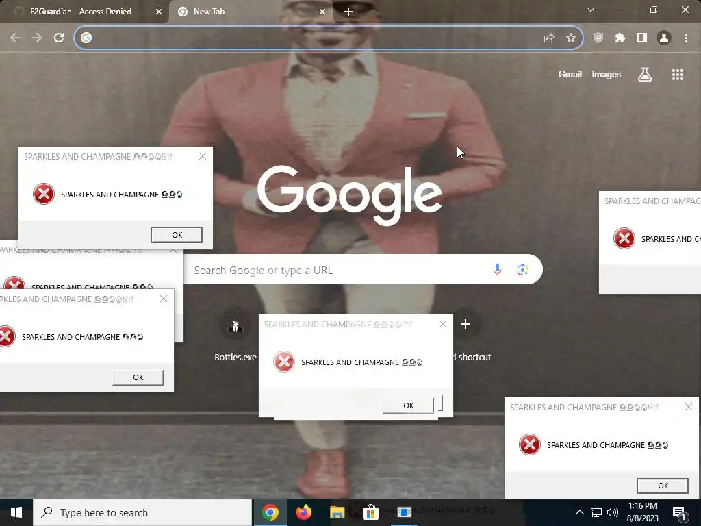Open the running blue app on taskbar
The image size is (701, 526).
tap(404, 512)
